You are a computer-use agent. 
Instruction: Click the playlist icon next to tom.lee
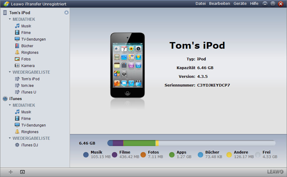(x=17, y=85)
